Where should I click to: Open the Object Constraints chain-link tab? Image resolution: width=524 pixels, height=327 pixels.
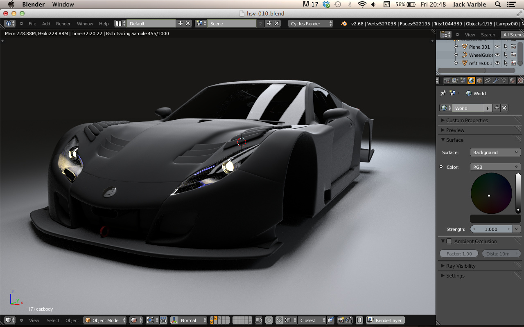[x=488, y=81]
